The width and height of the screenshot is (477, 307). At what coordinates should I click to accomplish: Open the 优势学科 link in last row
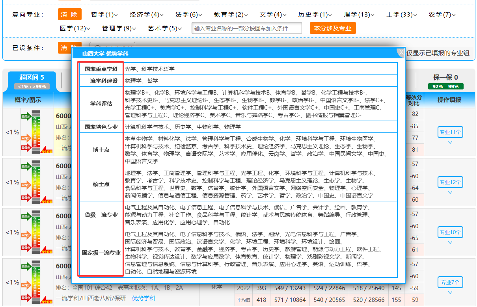pos(143,298)
